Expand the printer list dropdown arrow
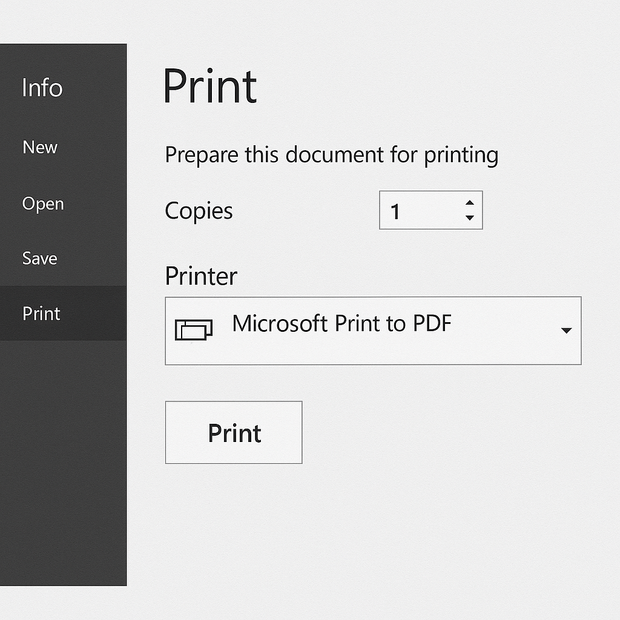620x620 pixels. [566, 331]
